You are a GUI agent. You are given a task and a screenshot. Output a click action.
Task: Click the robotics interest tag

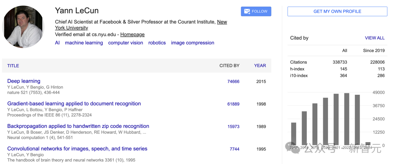[157, 43]
